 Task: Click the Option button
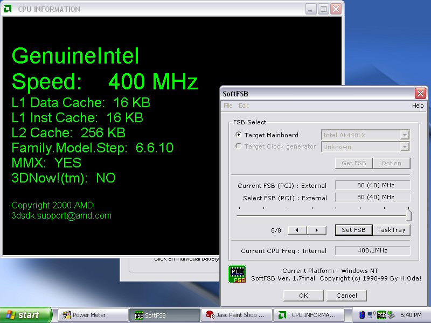click(392, 163)
